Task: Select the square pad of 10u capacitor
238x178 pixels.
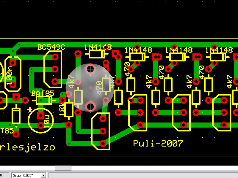Action: [x=41, y=116]
